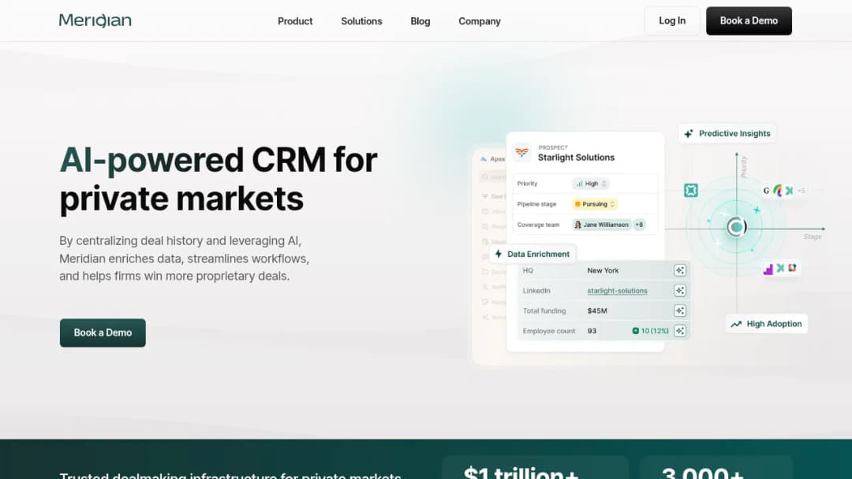Click Book a Demo below the hero paragraph
The image size is (852, 479).
click(x=103, y=332)
